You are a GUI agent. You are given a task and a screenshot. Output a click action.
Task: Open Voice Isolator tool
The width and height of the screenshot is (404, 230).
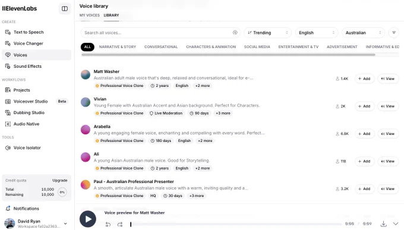(x=36, y=148)
